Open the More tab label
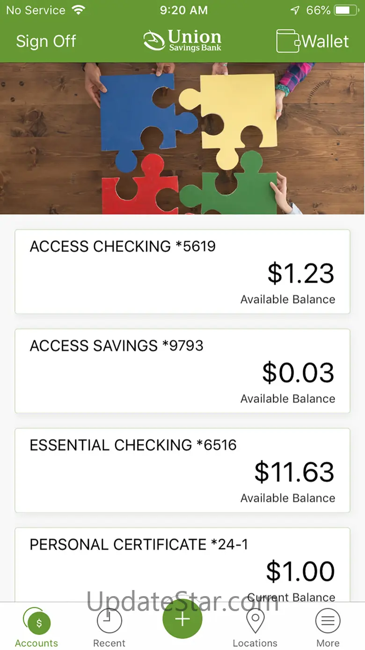The height and width of the screenshot is (650, 365). point(328,643)
